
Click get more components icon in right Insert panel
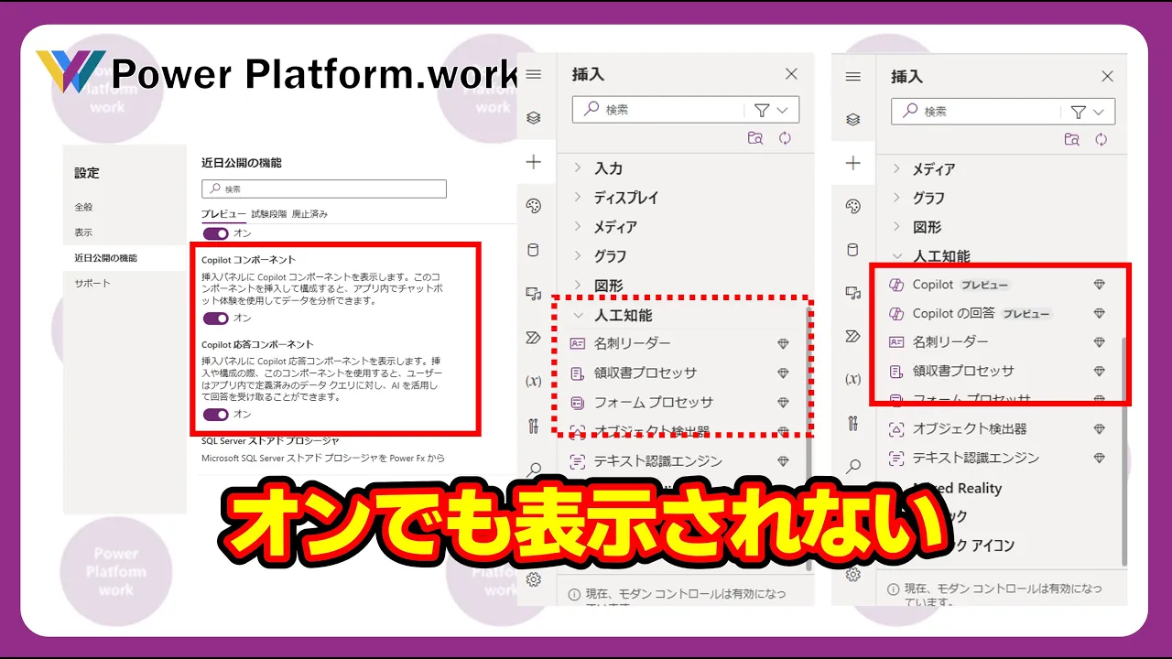click(1071, 139)
